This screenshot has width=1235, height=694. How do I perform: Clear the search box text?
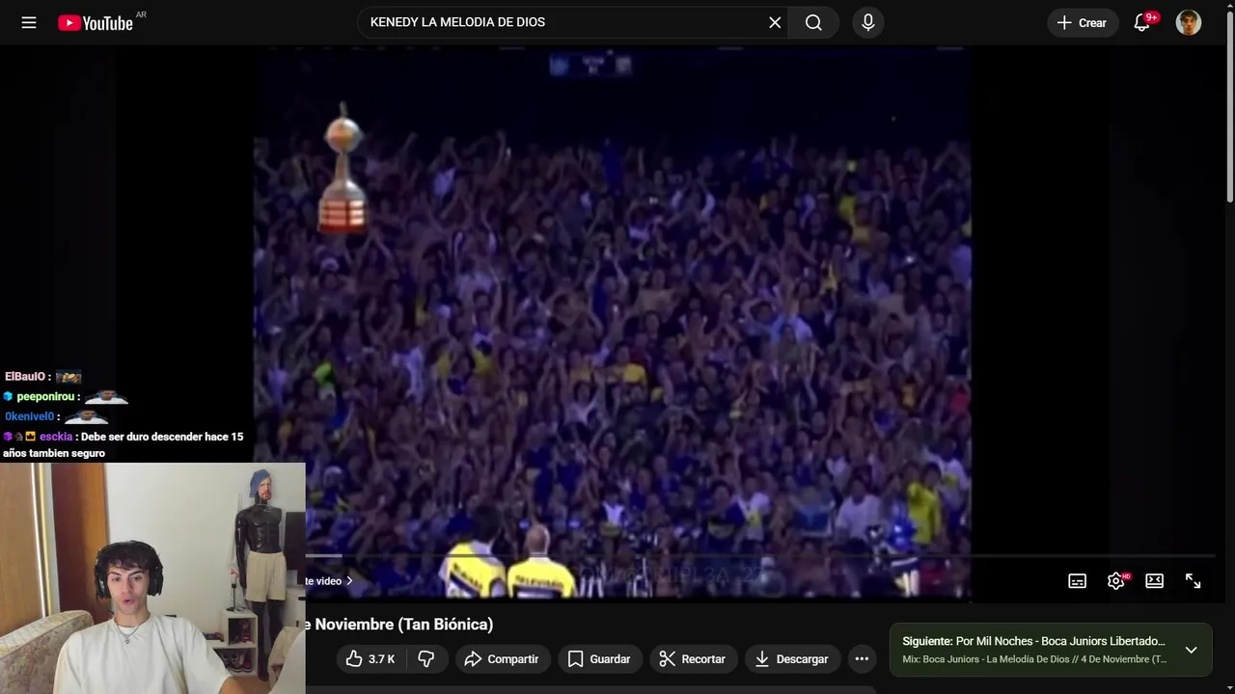(775, 22)
